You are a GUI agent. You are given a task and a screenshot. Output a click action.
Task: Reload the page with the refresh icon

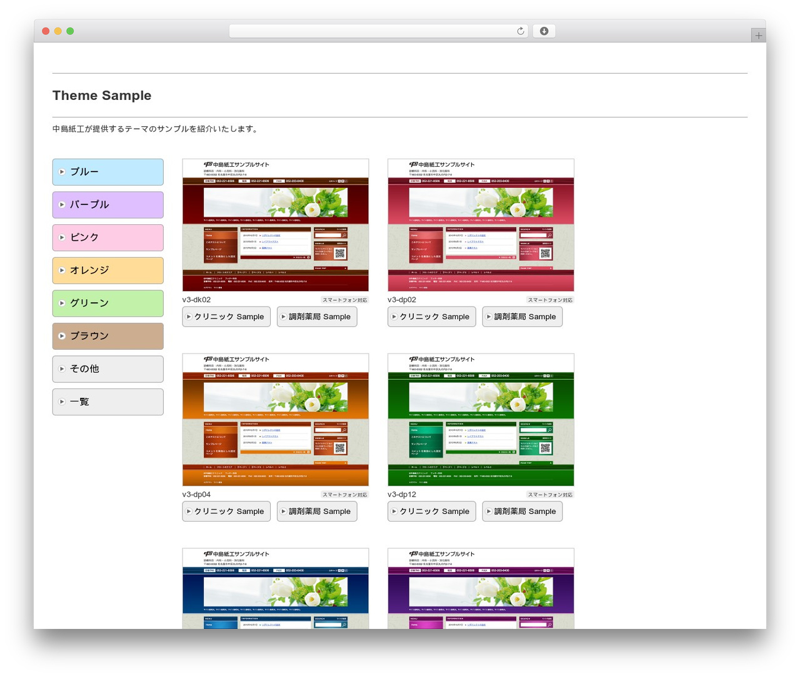[x=520, y=31]
